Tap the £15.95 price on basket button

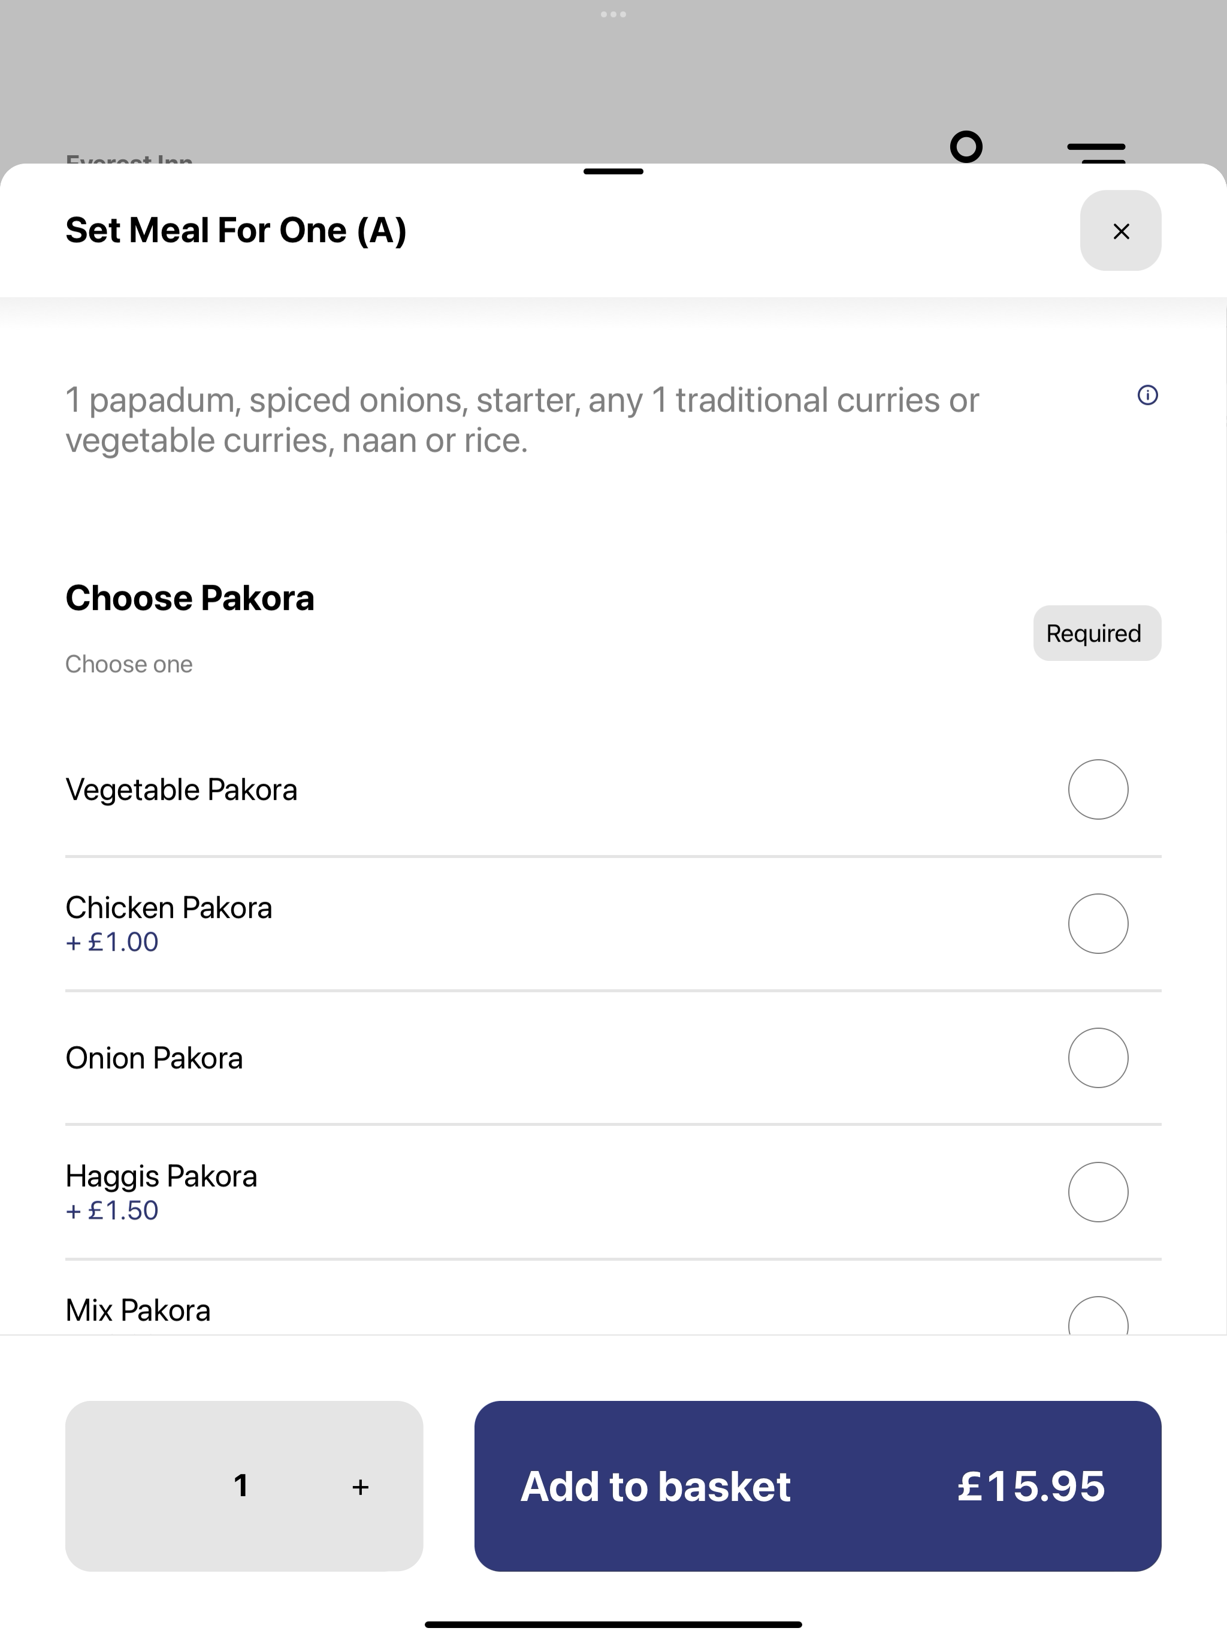pos(1030,1486)
